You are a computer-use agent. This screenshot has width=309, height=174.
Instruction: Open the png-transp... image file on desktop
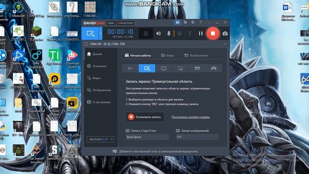click(72, 9)
